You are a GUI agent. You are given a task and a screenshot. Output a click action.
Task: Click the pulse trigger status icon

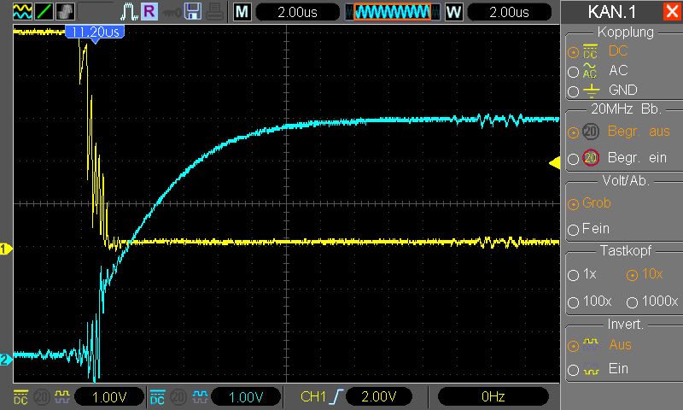tap(129, 12)
